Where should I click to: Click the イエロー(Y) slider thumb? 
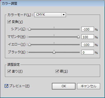pos(30,44)
